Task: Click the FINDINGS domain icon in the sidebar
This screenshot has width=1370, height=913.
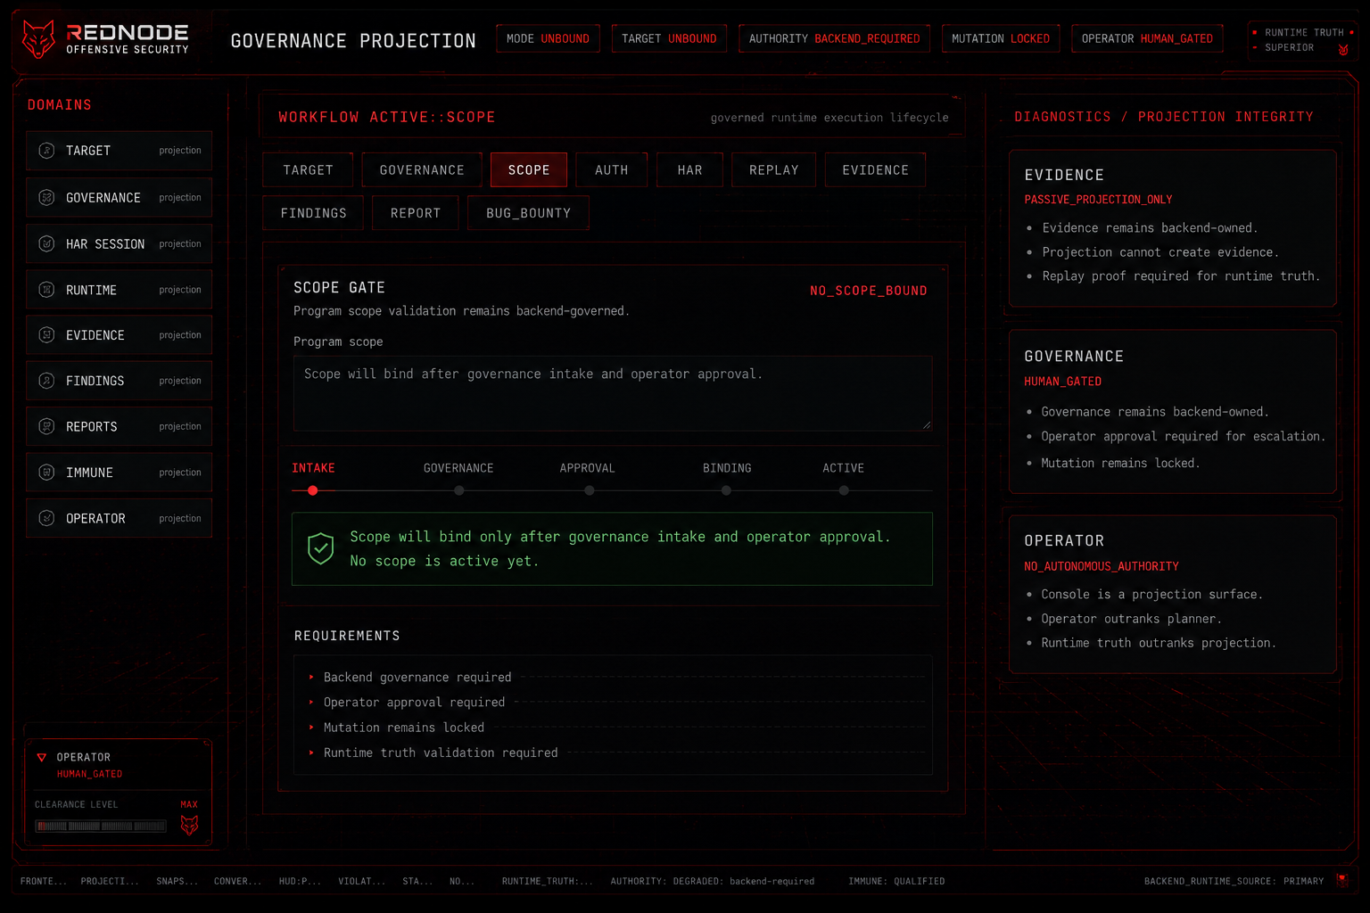Action: [x=46, y=381]
